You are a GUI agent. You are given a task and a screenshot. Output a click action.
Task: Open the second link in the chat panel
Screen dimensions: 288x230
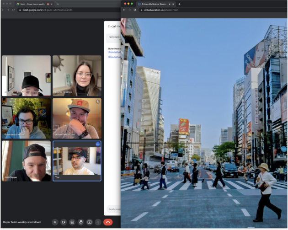coord(114,57)
